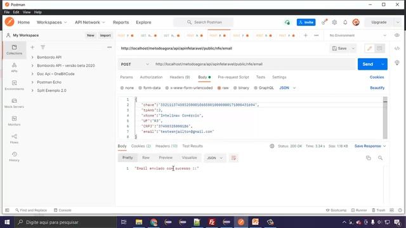Screen dimensions: 406x228
Task: Open the user avatar menu
Action: (x=356, y=23)
